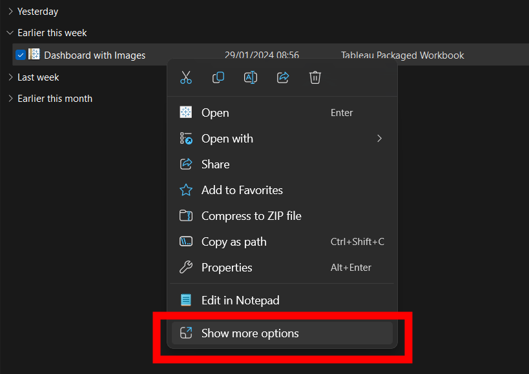
Task: Click the Tableau workbook file icon
Action: point(34,55)
